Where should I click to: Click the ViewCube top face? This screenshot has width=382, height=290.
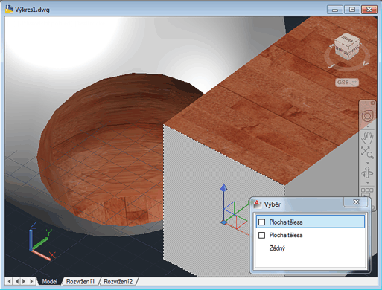coord(347,39)
